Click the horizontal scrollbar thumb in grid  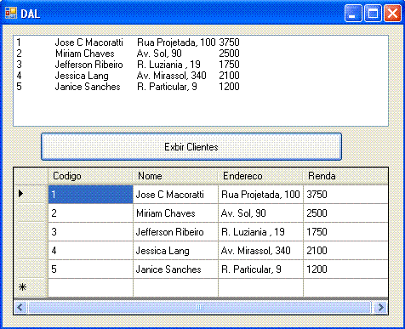coord(200,307)
